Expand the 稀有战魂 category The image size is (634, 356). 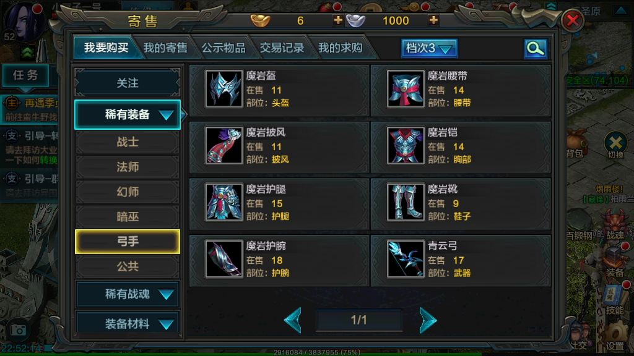(x=128, y=294)
